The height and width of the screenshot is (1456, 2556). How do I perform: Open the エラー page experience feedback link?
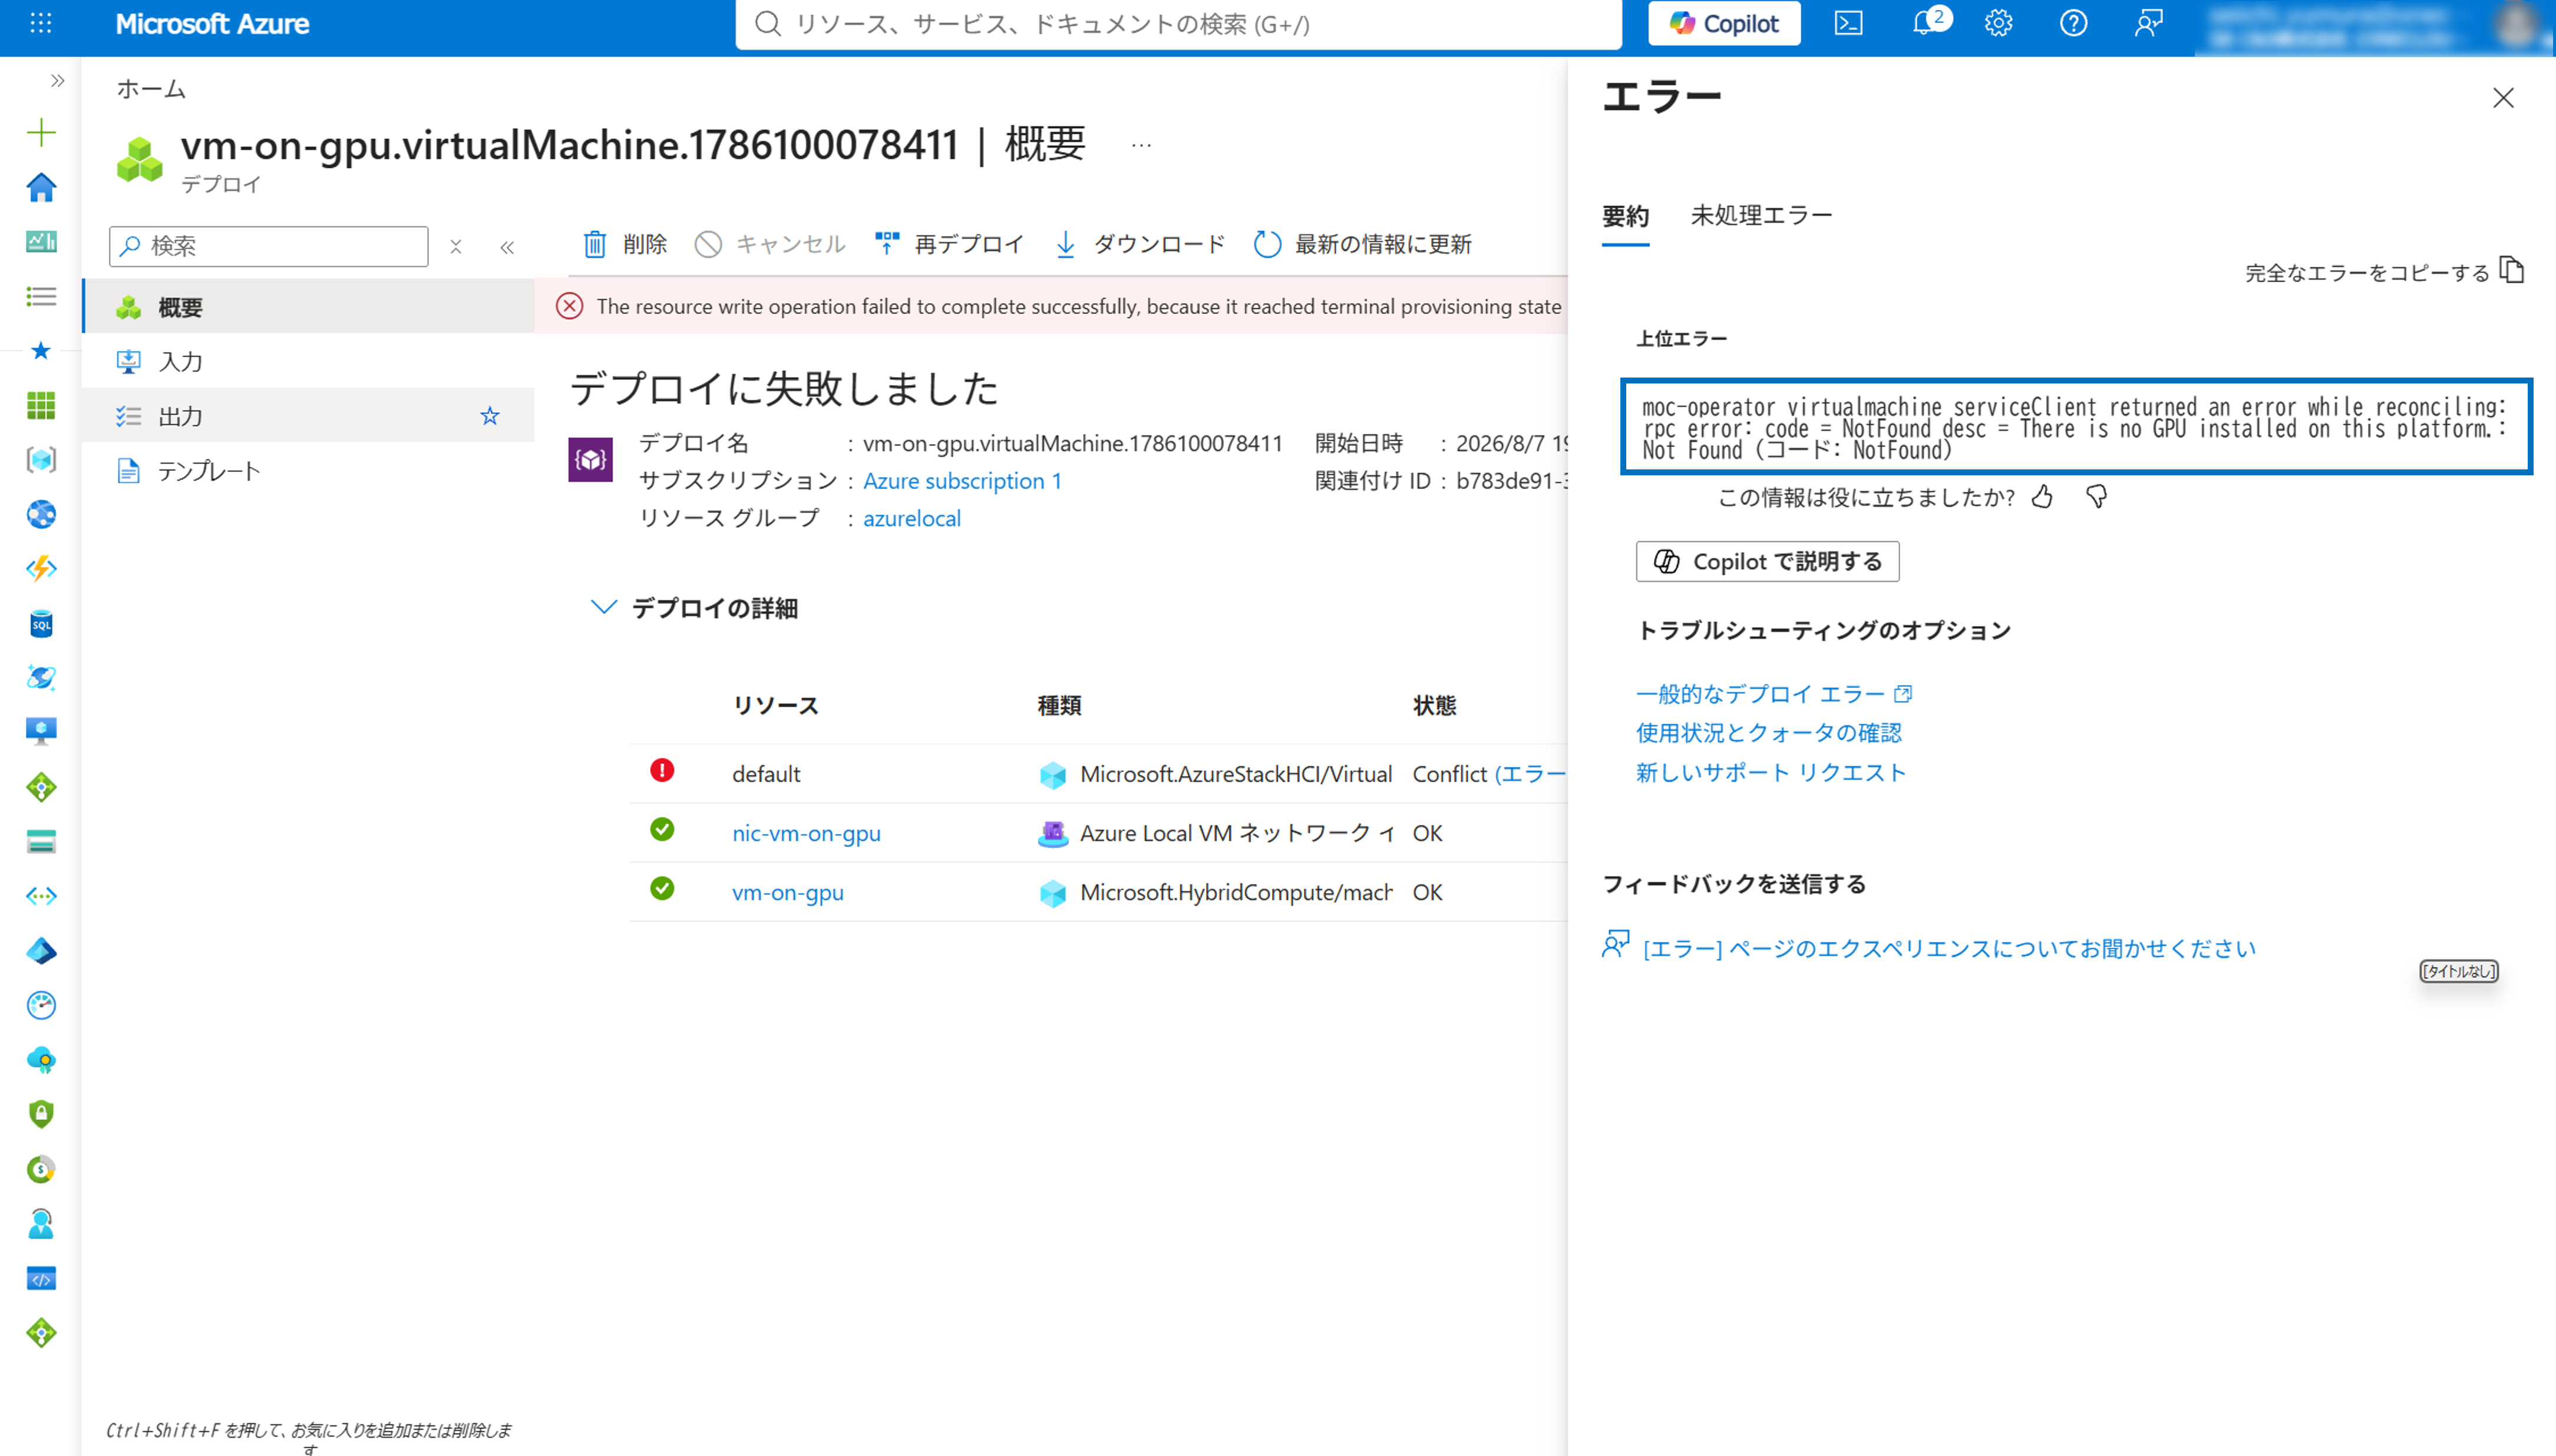click(1949, 948)
